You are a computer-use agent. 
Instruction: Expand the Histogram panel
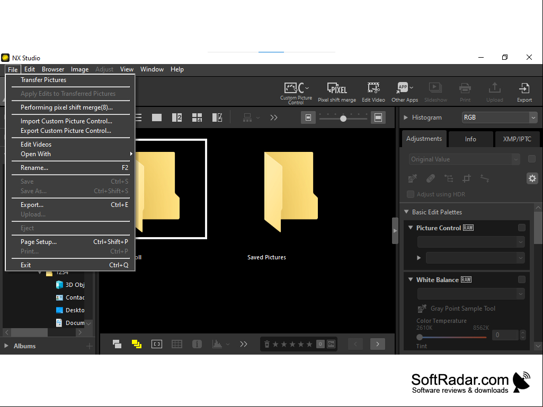[x=405, y=117]
